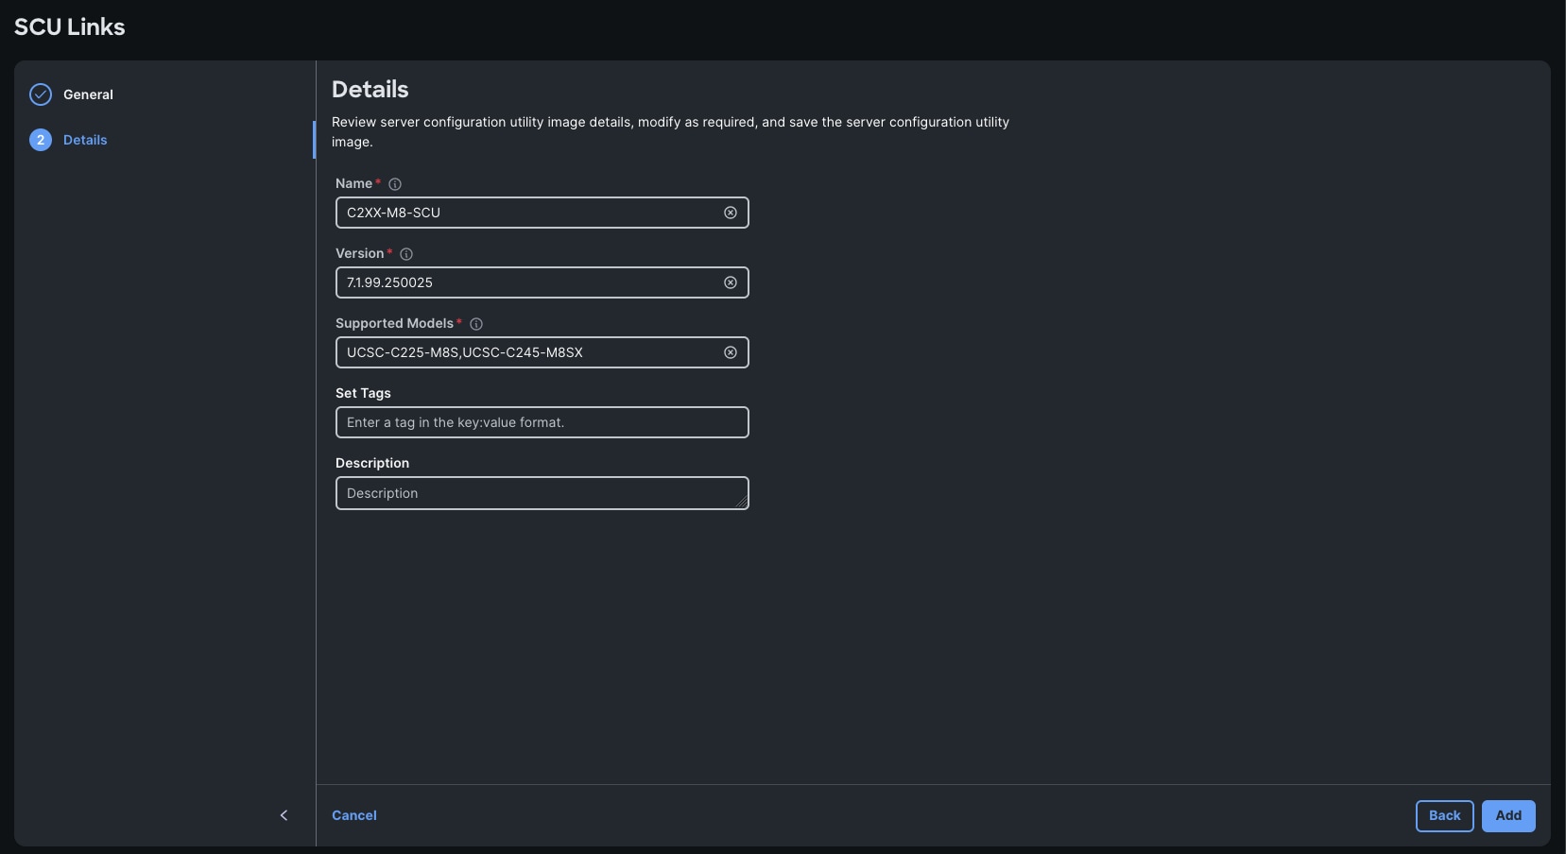Click the General step checkmark icon
The height and width of the screenshot is (854, 1566).
[40, 94]
